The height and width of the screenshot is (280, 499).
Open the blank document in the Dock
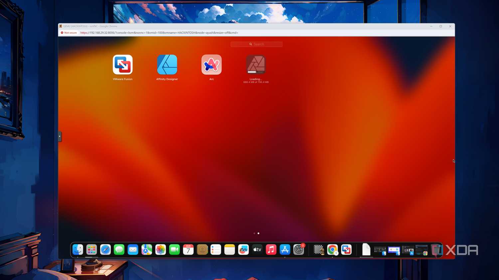366,249
